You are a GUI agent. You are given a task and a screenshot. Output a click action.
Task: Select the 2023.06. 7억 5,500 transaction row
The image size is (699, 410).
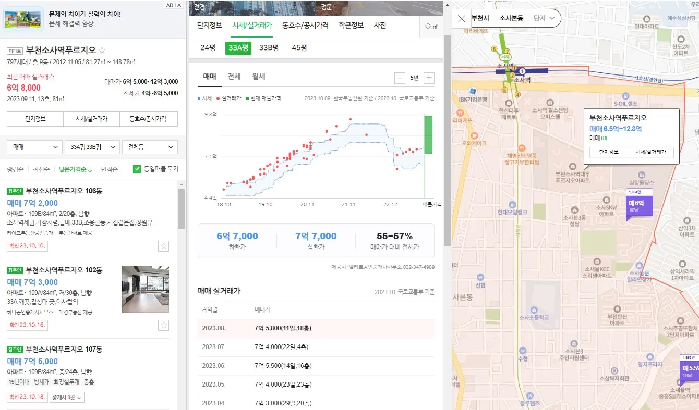click(x=316, y=366)
